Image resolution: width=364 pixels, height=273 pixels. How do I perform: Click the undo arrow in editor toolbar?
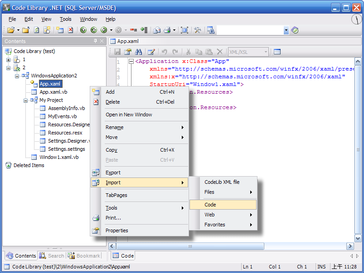click(x=165, y=52)
